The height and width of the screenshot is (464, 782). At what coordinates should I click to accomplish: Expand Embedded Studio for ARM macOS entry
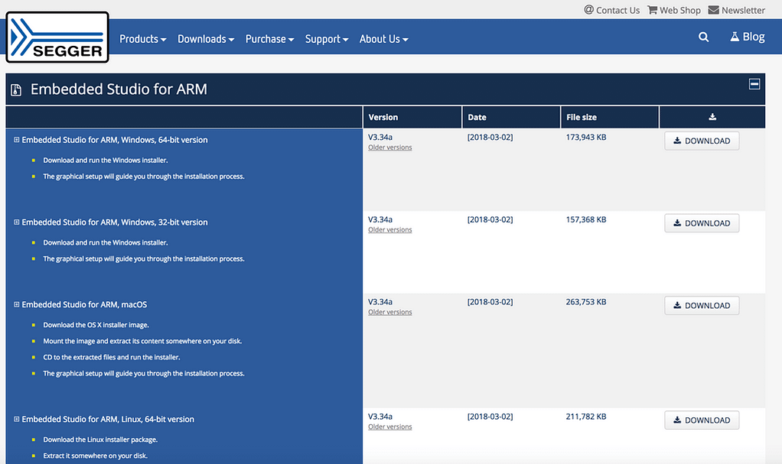coord(17,304)
